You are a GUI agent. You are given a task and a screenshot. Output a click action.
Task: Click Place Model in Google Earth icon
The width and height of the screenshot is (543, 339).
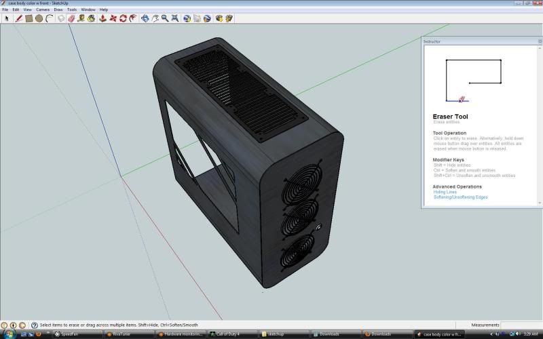[207, 18]
